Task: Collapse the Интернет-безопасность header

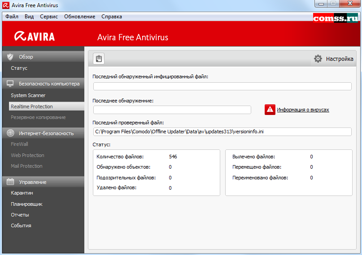Action: click(x=44, y=133)
